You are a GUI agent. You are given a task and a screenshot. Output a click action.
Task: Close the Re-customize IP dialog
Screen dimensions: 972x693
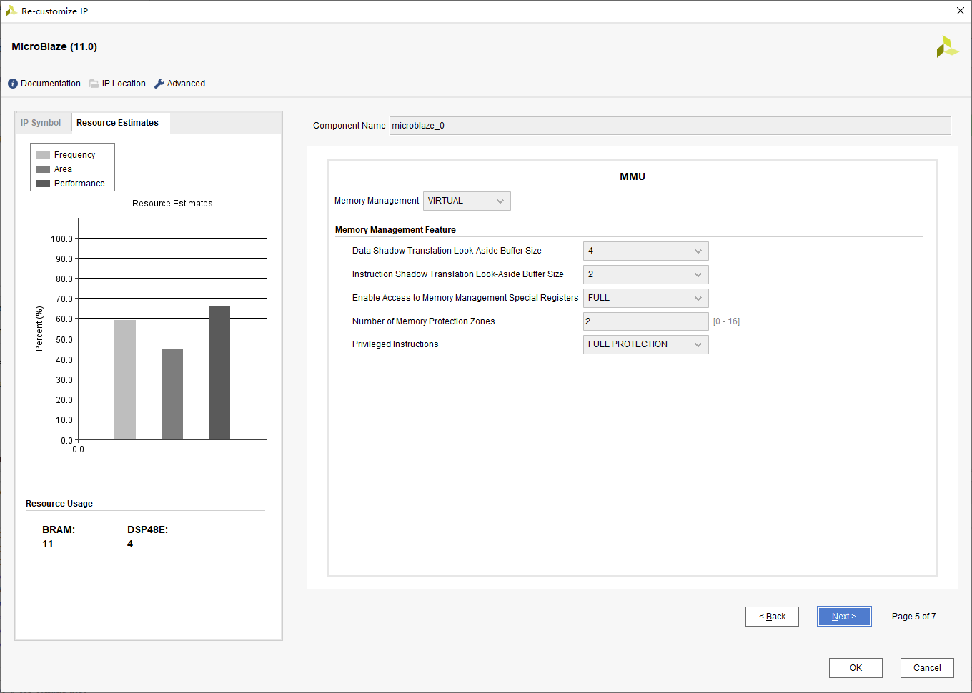click(x=961, y=11)
